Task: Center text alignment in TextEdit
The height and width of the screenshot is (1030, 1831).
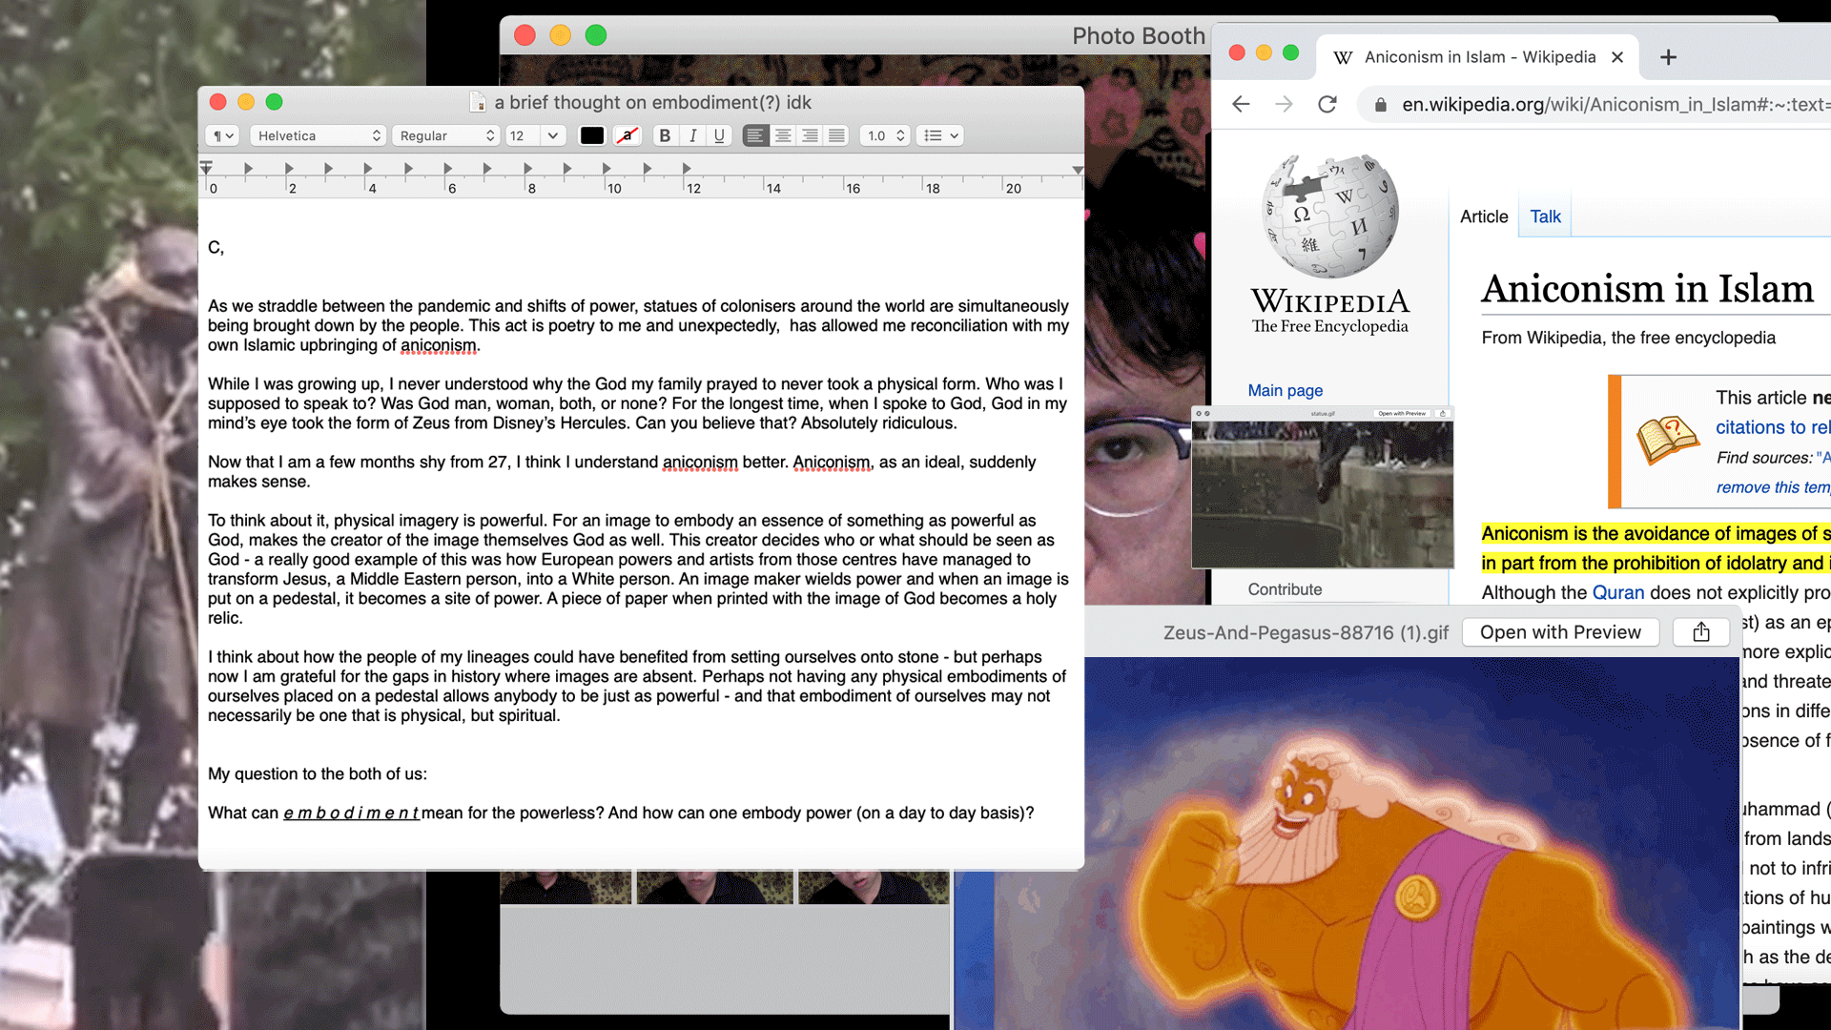Action: 783,135
